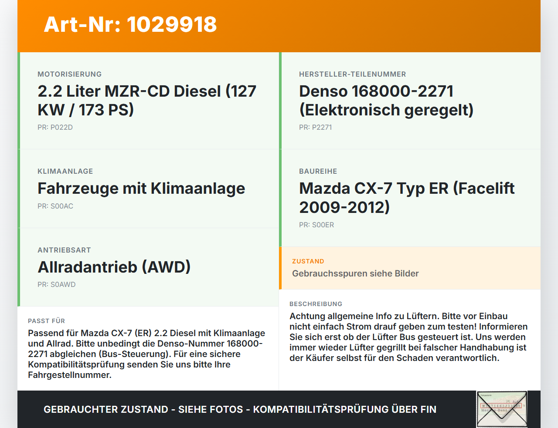Select the Motorisierung 2.2 Liter MZR-CD Diesel card
This screenshot has width=558, height=428.
click(148, 101)
